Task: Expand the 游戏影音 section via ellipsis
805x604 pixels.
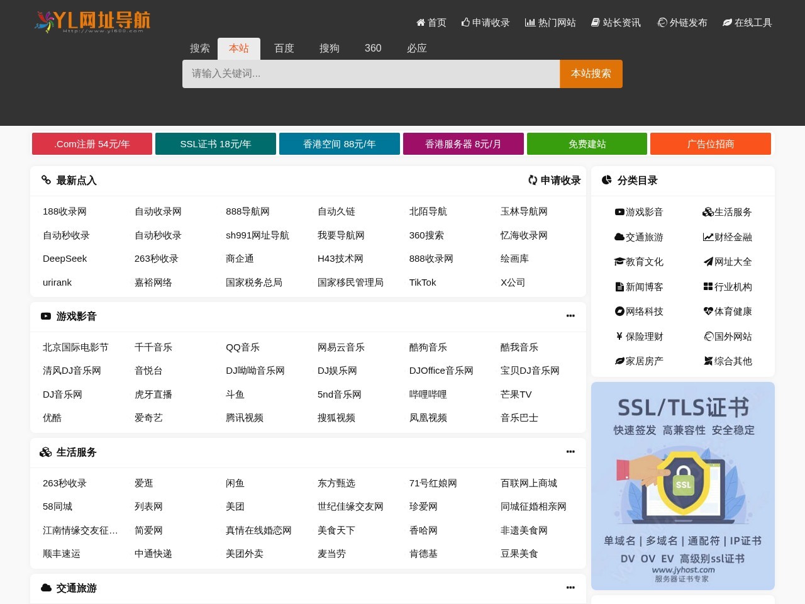Action: [x=570, y=316]
